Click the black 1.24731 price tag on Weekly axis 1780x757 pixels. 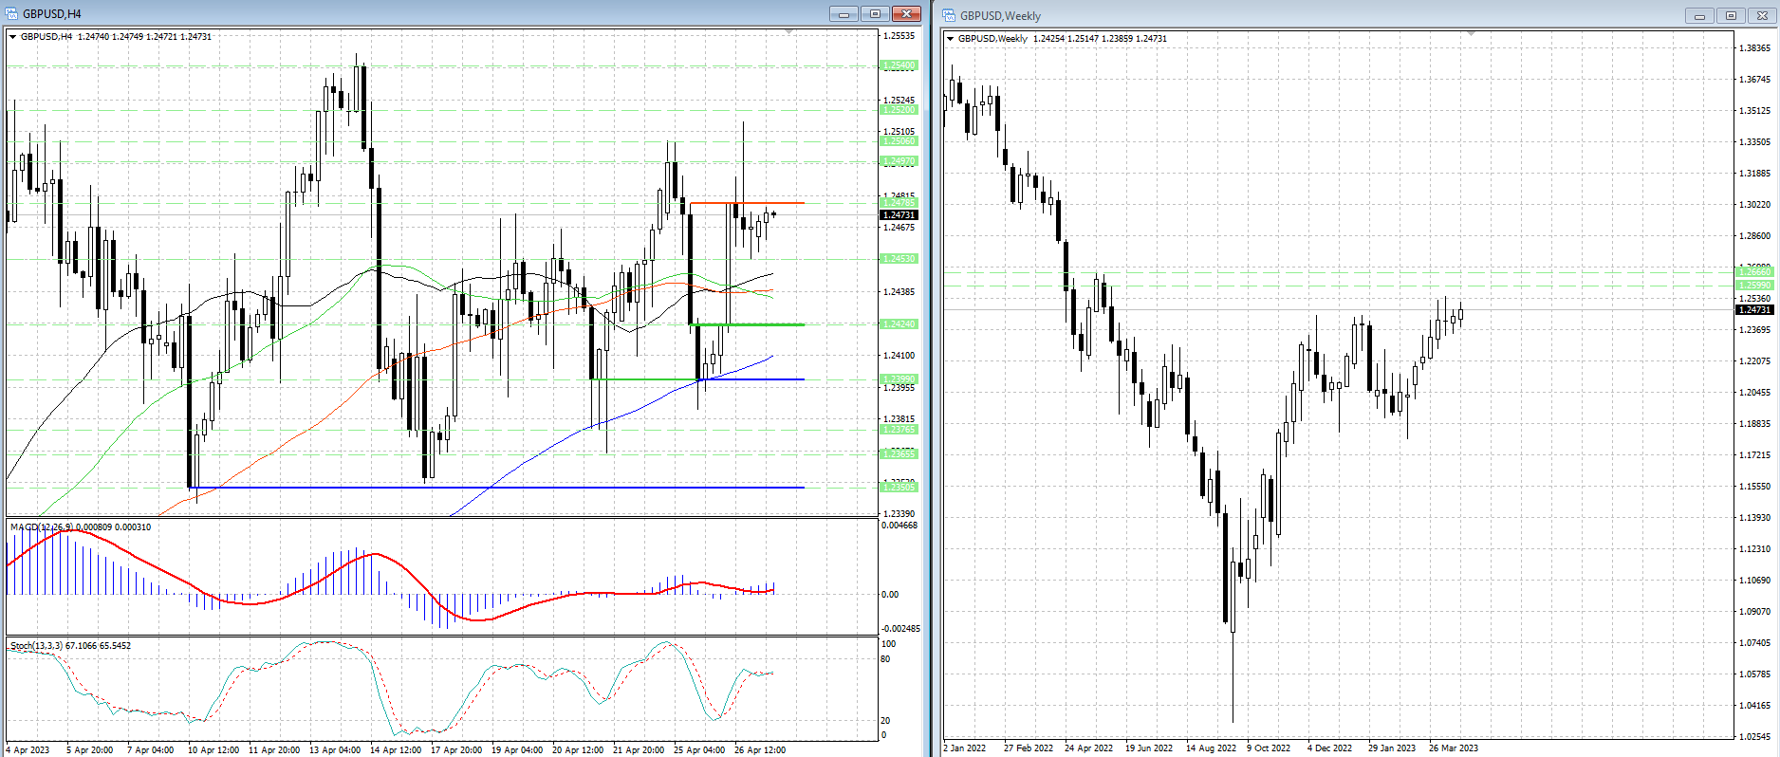click(x=1753, y=310)
